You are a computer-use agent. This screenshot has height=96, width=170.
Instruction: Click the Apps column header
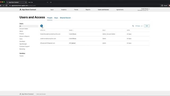[x=128, y=30]
